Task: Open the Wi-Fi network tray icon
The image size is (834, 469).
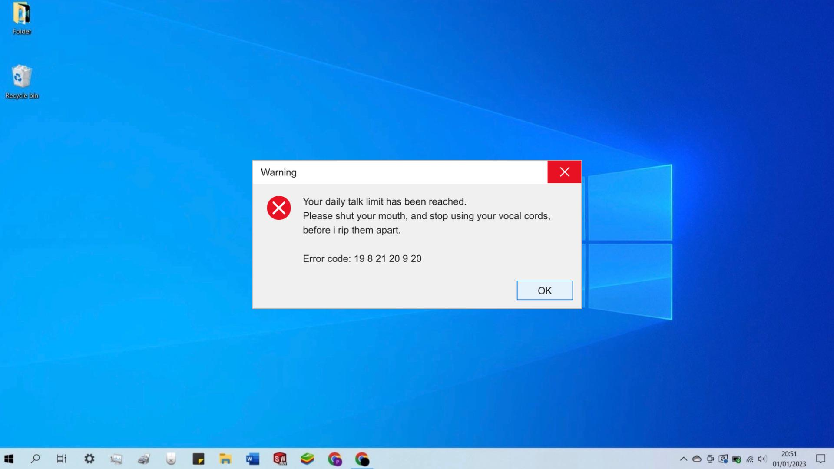Action: (x=750, y=459)
